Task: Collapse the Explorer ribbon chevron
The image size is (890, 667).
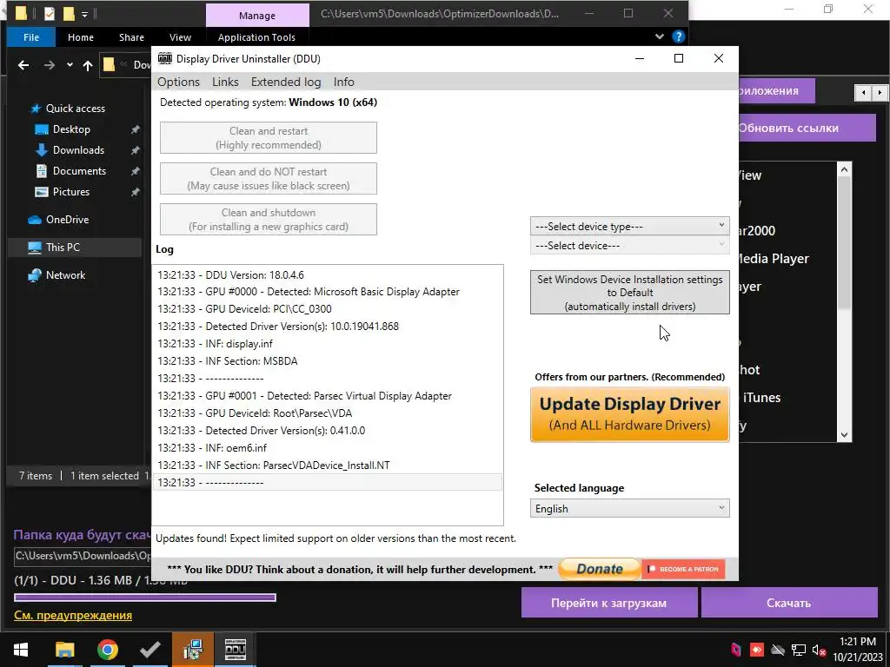Action: tap(659, 36)
